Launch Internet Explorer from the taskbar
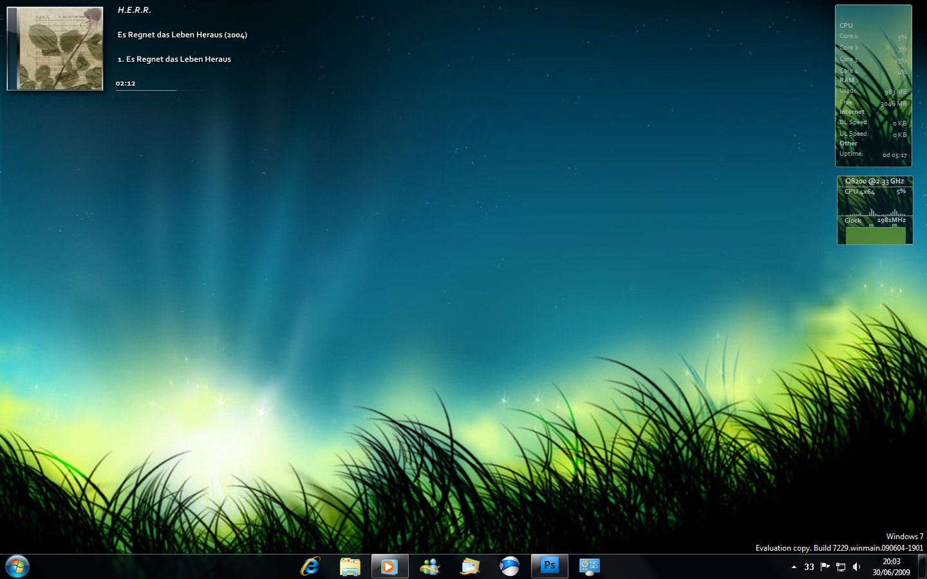This screenshot has width=927, height=579. click(310, 566)
